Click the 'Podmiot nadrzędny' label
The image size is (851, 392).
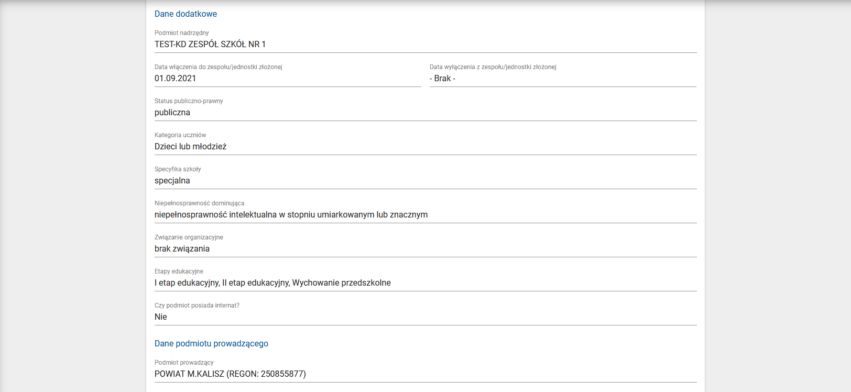182,33
